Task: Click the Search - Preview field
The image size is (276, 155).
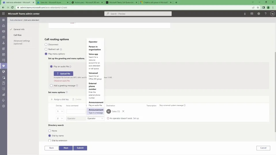Action: coord(138,14)
